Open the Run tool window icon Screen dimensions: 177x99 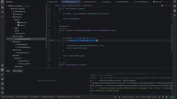[2, 75]
